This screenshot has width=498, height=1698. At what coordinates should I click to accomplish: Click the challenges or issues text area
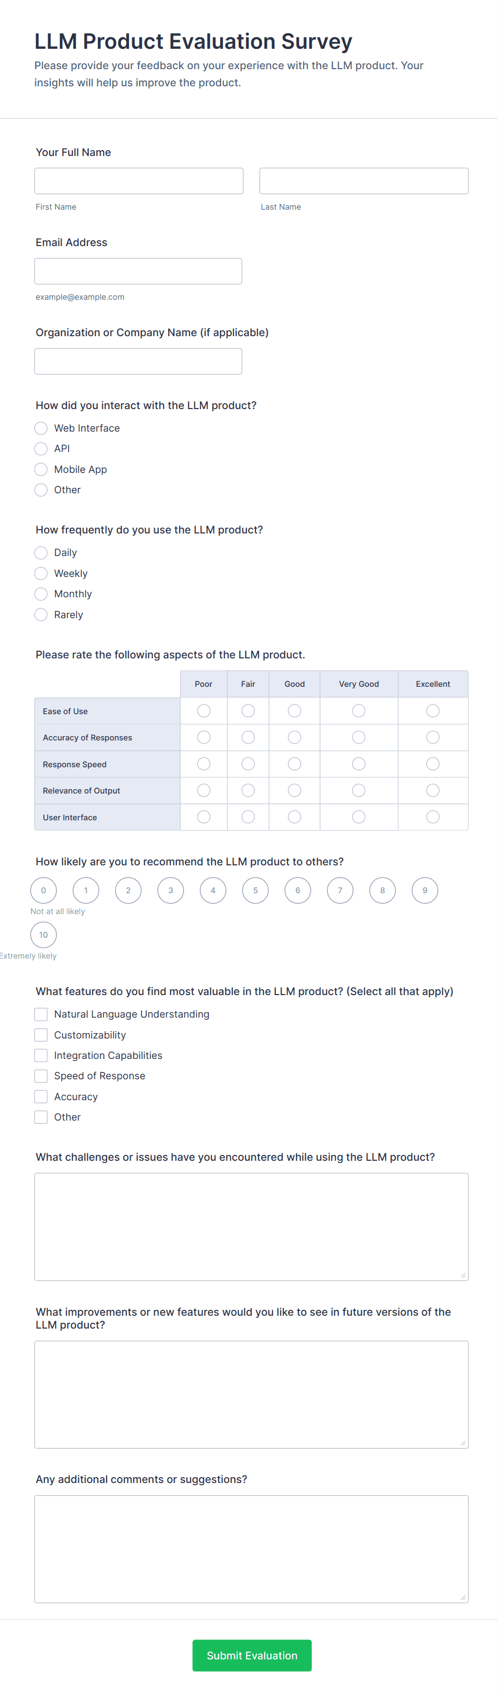tap(251, 1227)
